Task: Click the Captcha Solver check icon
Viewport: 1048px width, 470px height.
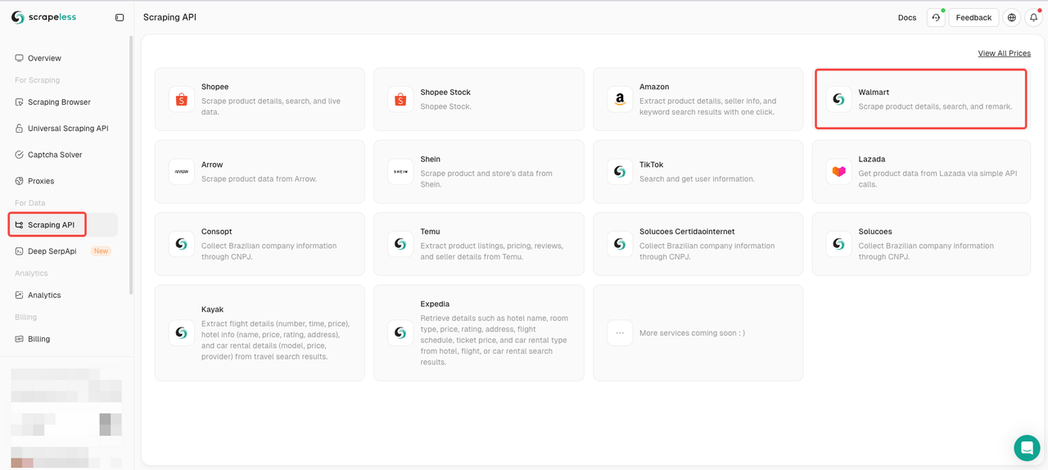Action: pyautogui.click(x=20, y=155)
